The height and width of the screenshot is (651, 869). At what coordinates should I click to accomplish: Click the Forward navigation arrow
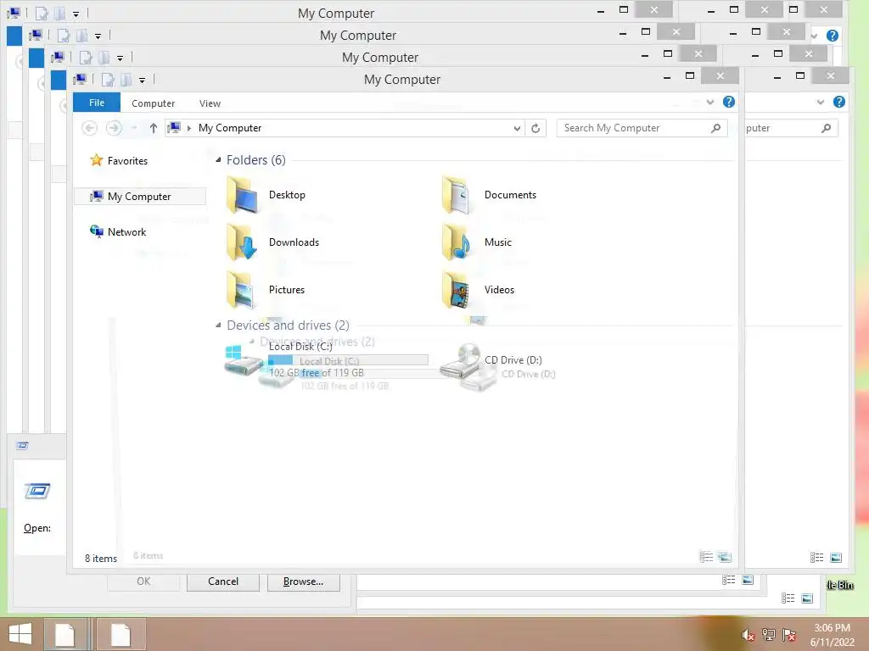[x=114, y=128]
